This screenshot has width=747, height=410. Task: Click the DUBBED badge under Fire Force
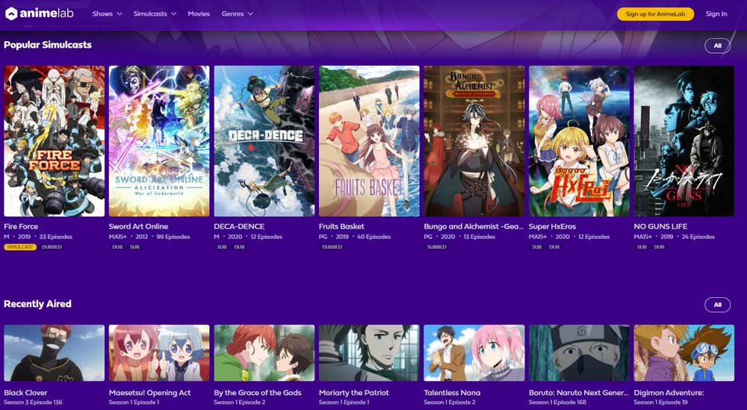point(52,247)
